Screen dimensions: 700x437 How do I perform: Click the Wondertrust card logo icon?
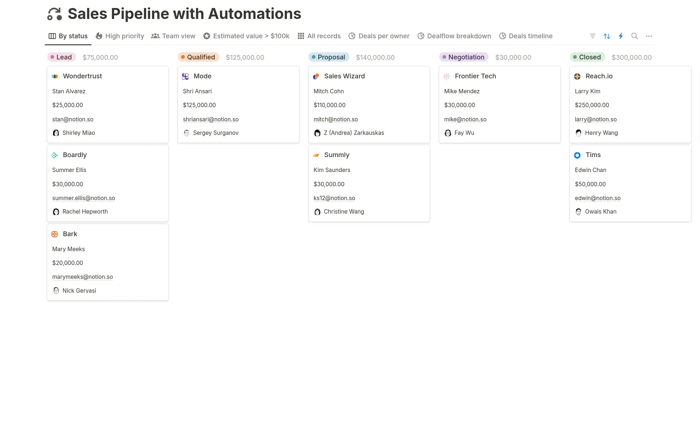[55, 76]
